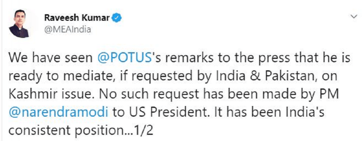Open the tweet options chevron menu
The height and width of the screenshot is (141, 363).
pos(354,16)
